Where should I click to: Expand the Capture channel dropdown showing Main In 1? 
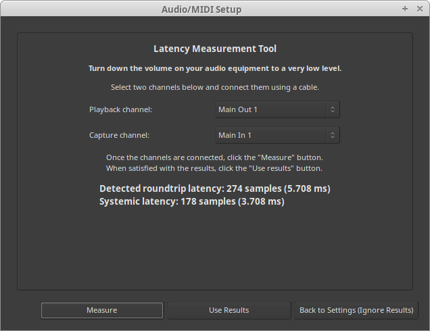(x=270, y=135)
